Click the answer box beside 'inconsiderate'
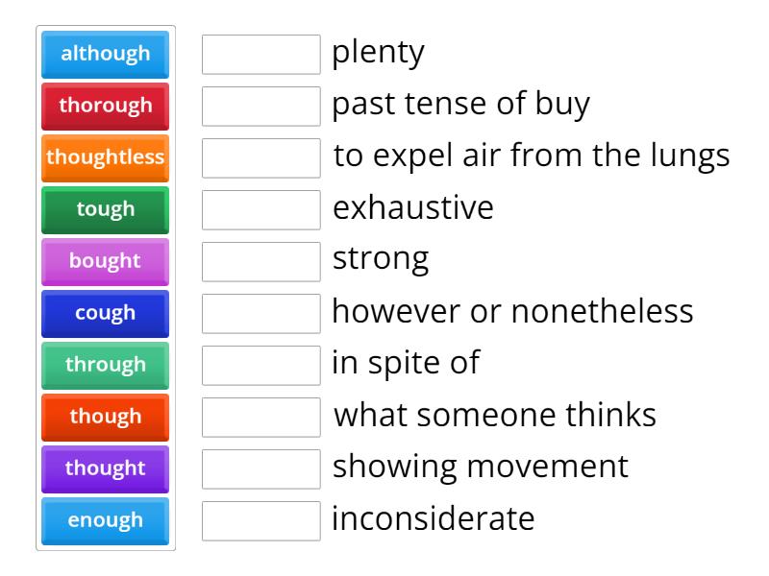 point(261,520)
